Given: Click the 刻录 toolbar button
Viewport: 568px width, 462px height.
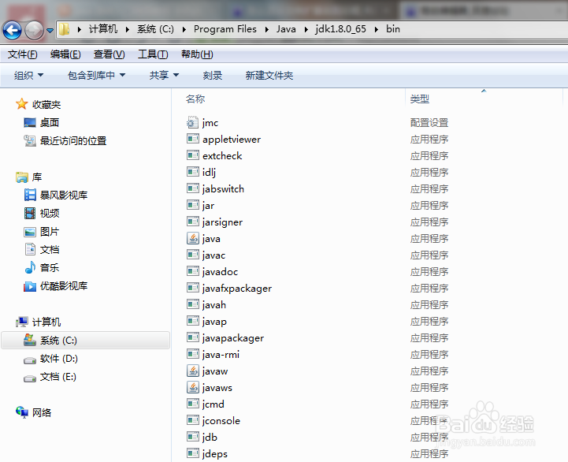Looking at the screenshot, I should (213, 76).
